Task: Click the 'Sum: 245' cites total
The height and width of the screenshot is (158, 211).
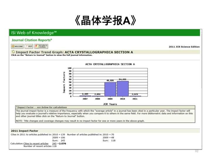Action: (x=59, y=140)
